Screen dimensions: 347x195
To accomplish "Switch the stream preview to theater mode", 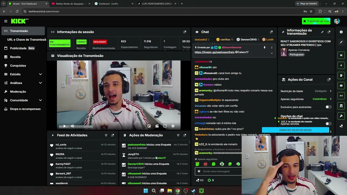I will tap(157, 126).
